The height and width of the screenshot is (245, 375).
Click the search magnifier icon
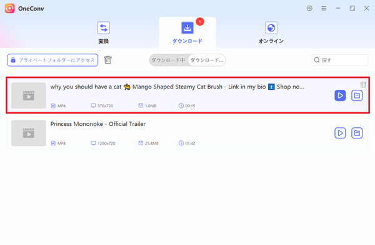click(x=317, y=60)
